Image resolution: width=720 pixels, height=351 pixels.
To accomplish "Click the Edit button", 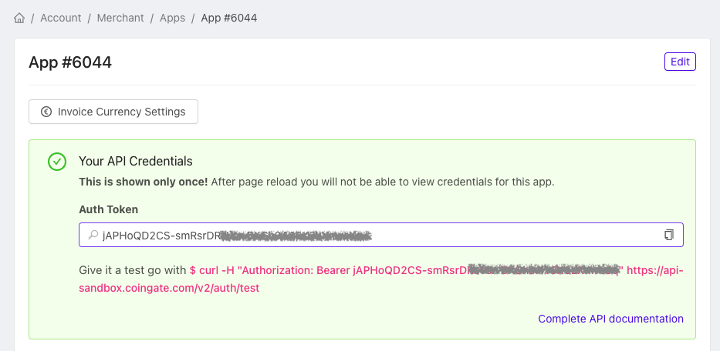I will [x=680, y=62].
